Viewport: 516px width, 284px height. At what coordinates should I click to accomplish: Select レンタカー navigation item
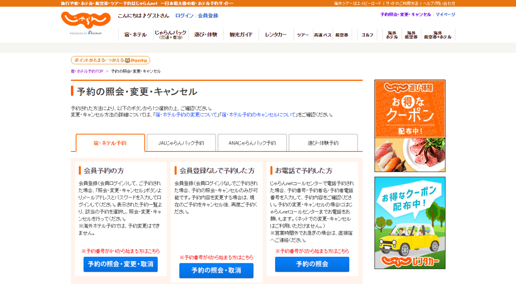[276, 35]
